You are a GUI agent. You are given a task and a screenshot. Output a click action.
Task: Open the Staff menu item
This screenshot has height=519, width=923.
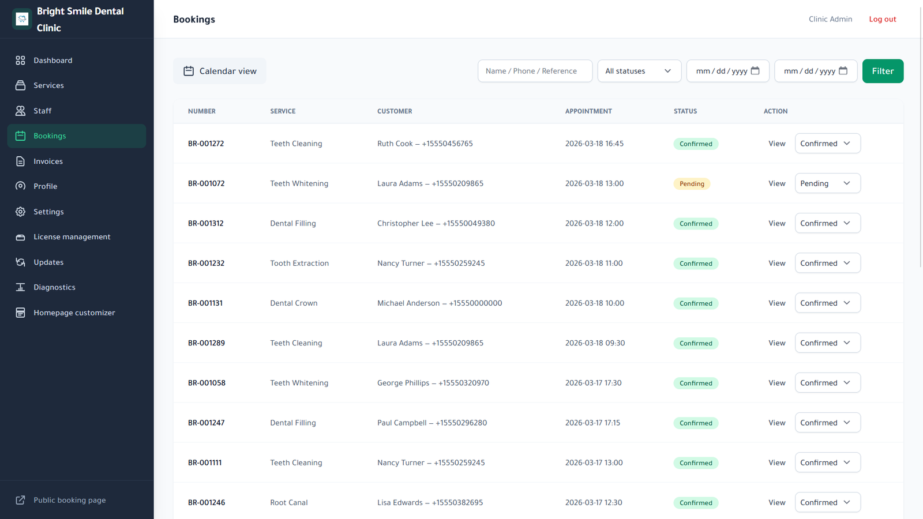point(77,111)
